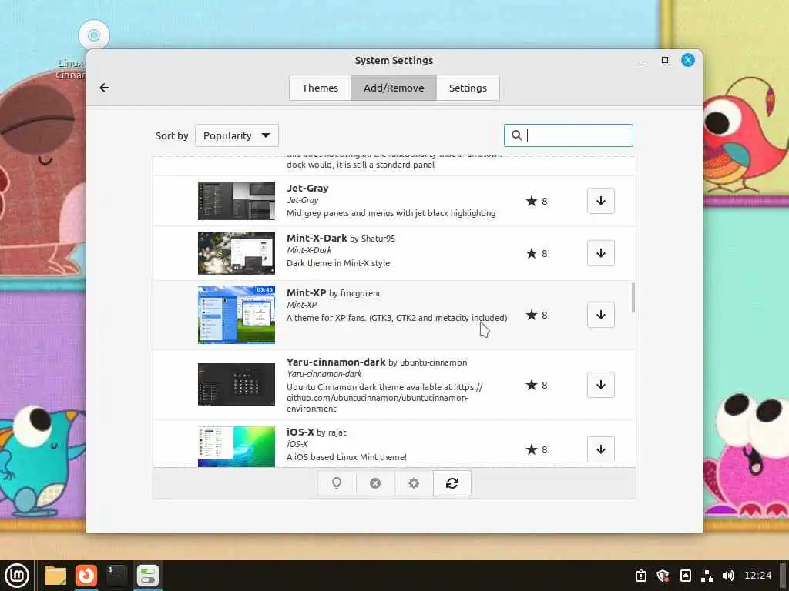789x591 pixels.
Task: Click "Dark theme in Mint-X style" description
Action: click(338, 263)
